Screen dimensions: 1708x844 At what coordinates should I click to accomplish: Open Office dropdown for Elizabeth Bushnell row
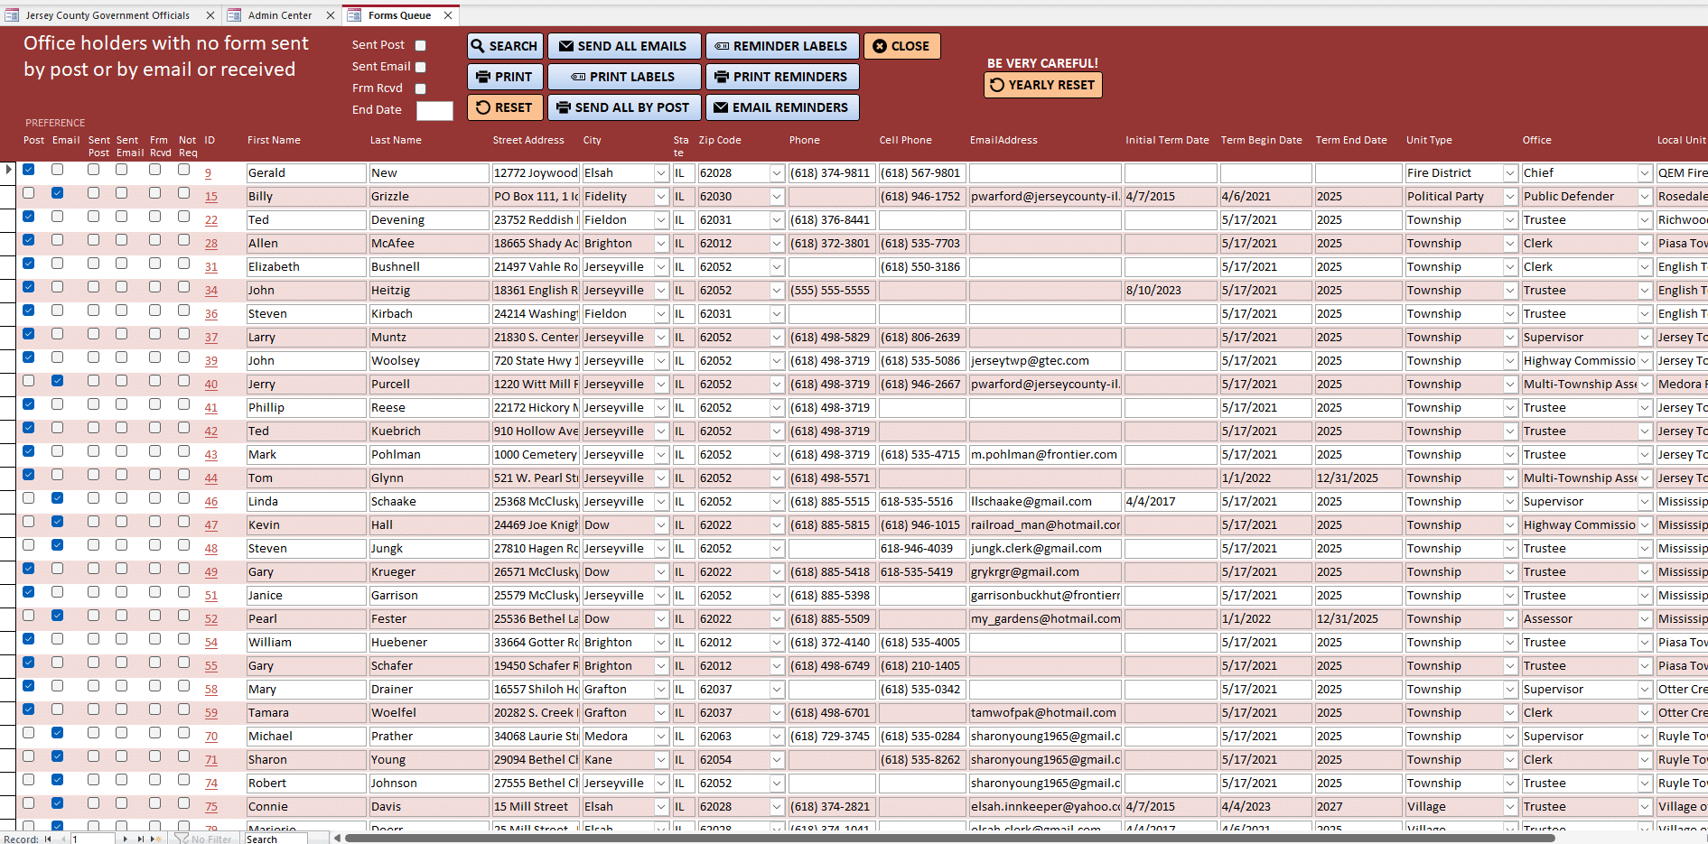click(x=1645, y=267)
